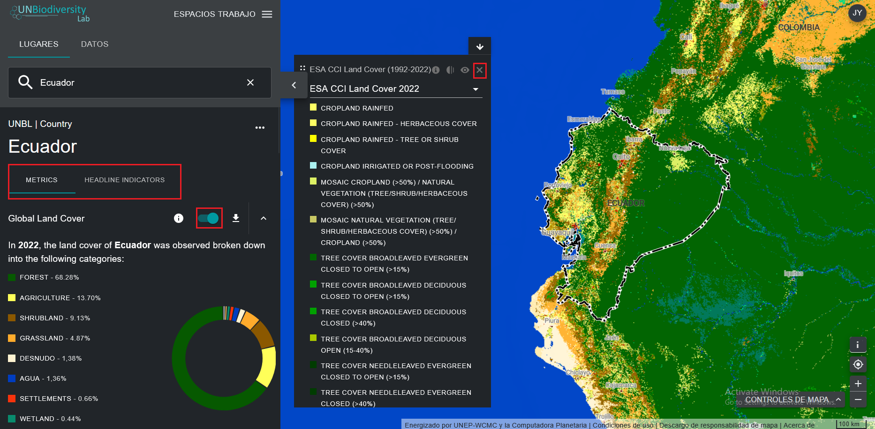Click the locate-me map button

coord(858,364)
